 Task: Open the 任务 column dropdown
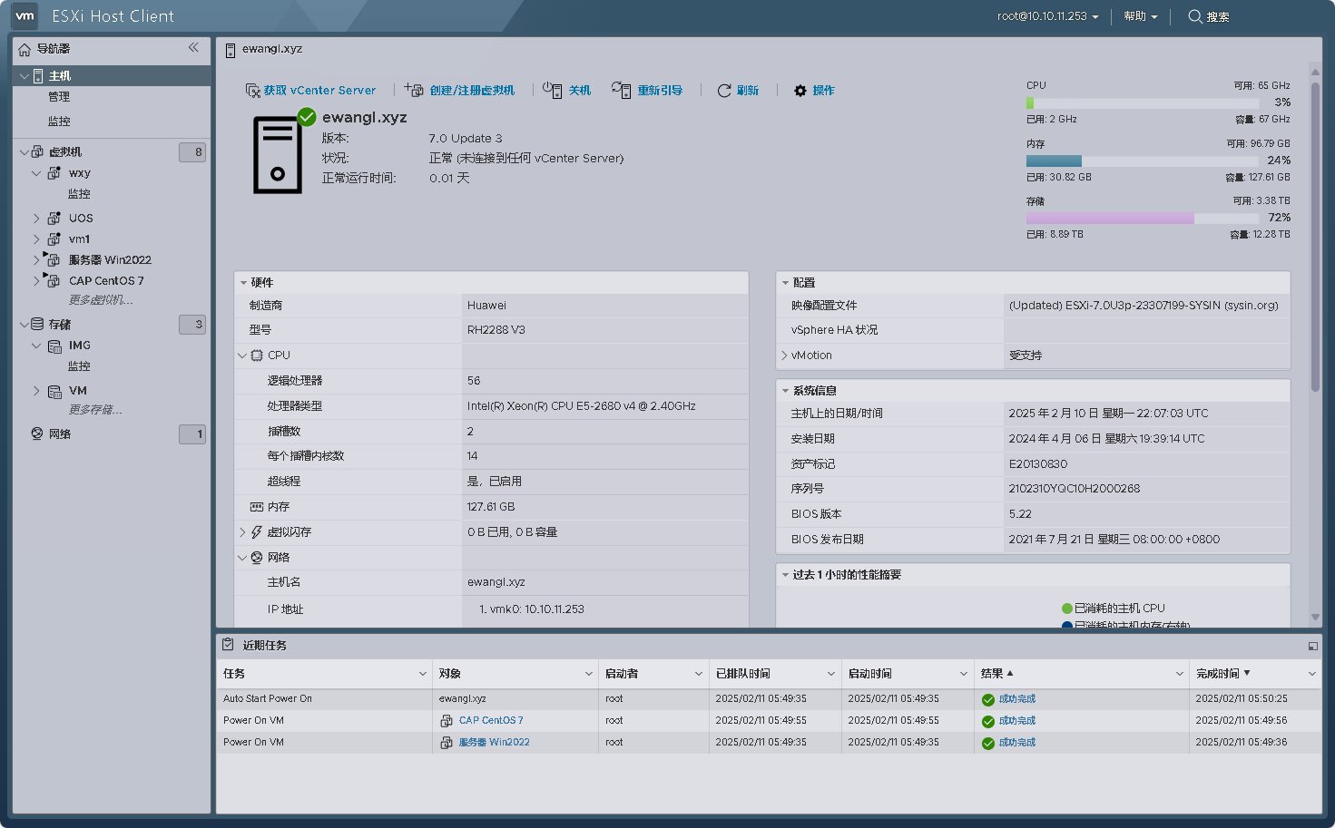(x=422, y=674)
